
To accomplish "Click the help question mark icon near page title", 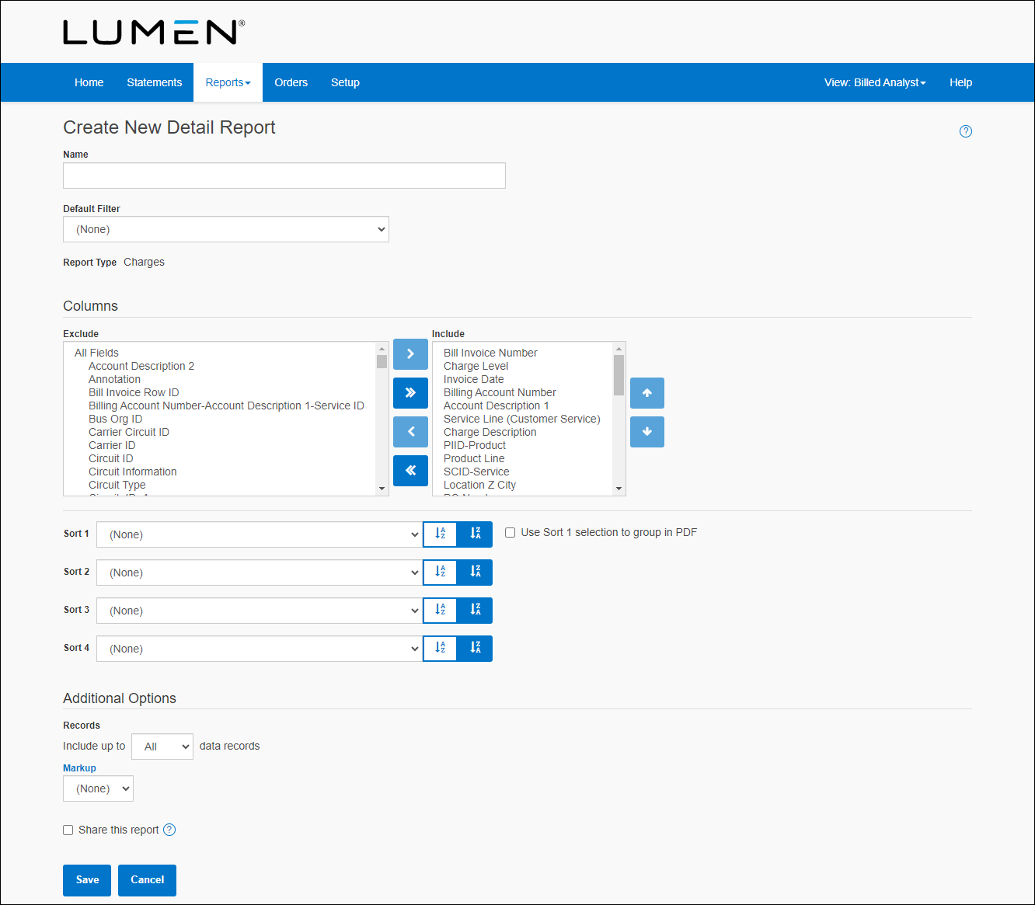I will tap(966, 131).
